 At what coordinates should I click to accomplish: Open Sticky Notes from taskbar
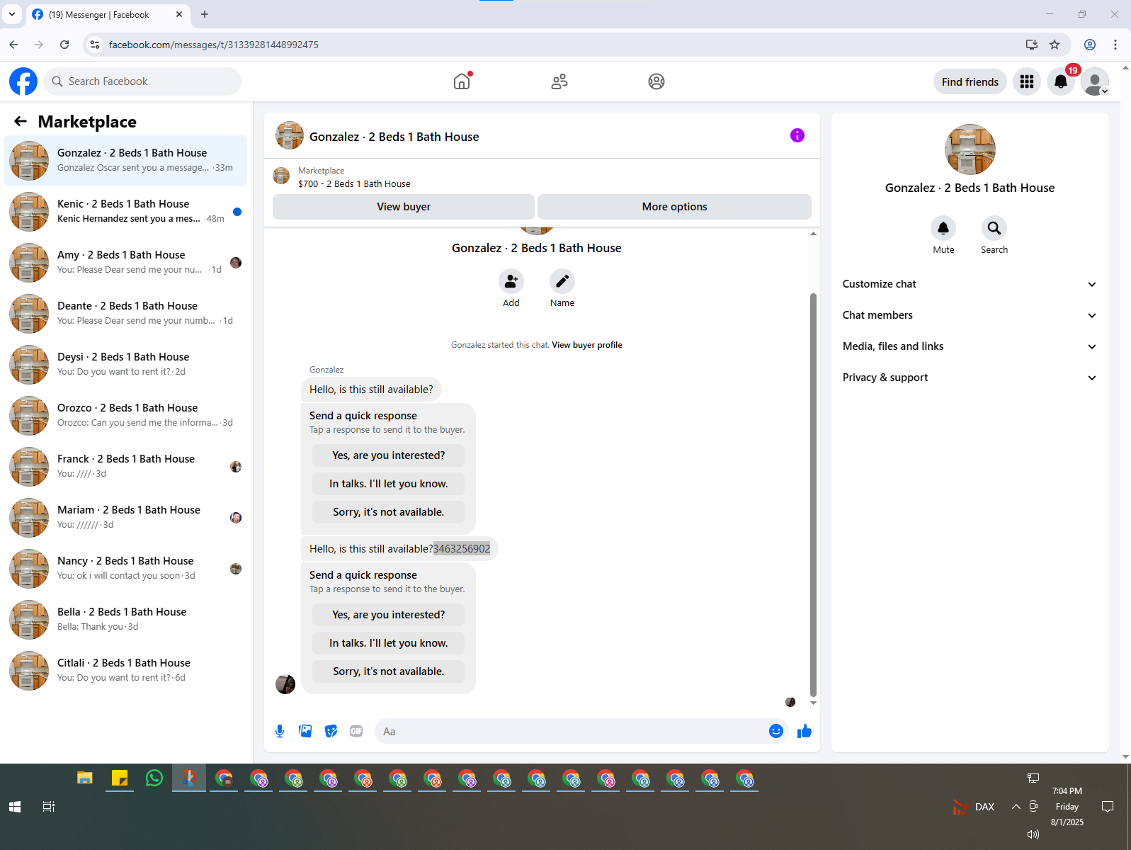(120, 778)
